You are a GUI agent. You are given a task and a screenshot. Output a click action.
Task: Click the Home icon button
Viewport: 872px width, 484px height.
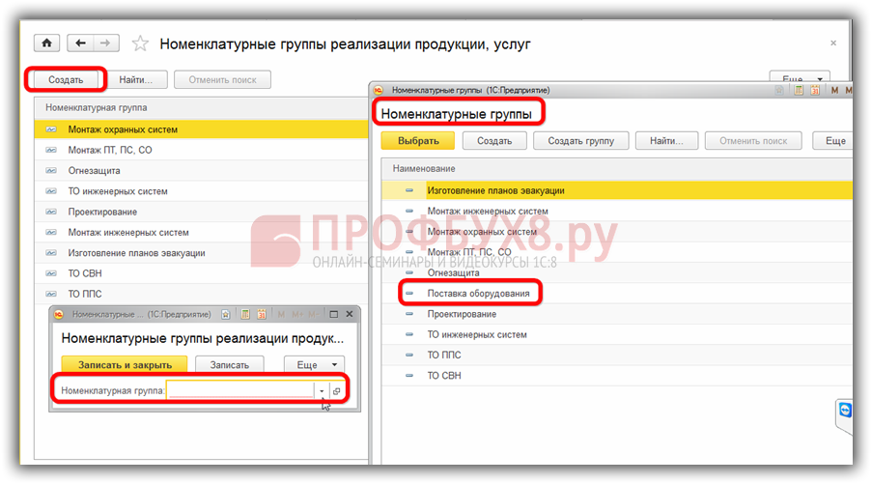pos(46,43)
